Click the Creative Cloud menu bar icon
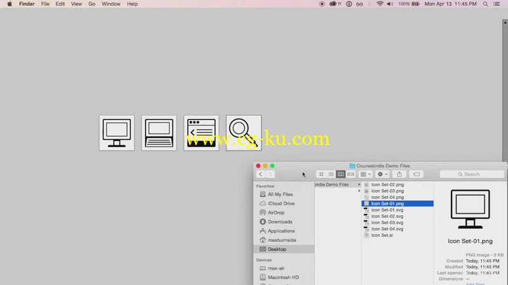 click(x=333, y=4)
